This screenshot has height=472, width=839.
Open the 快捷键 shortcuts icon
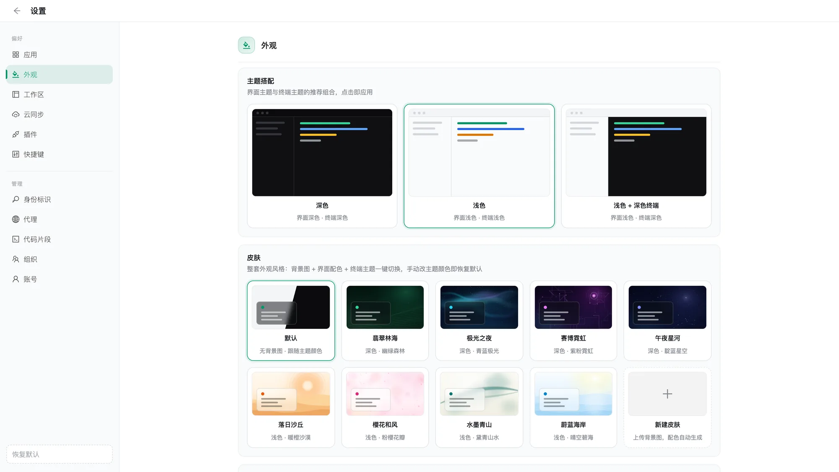(16, 154)
